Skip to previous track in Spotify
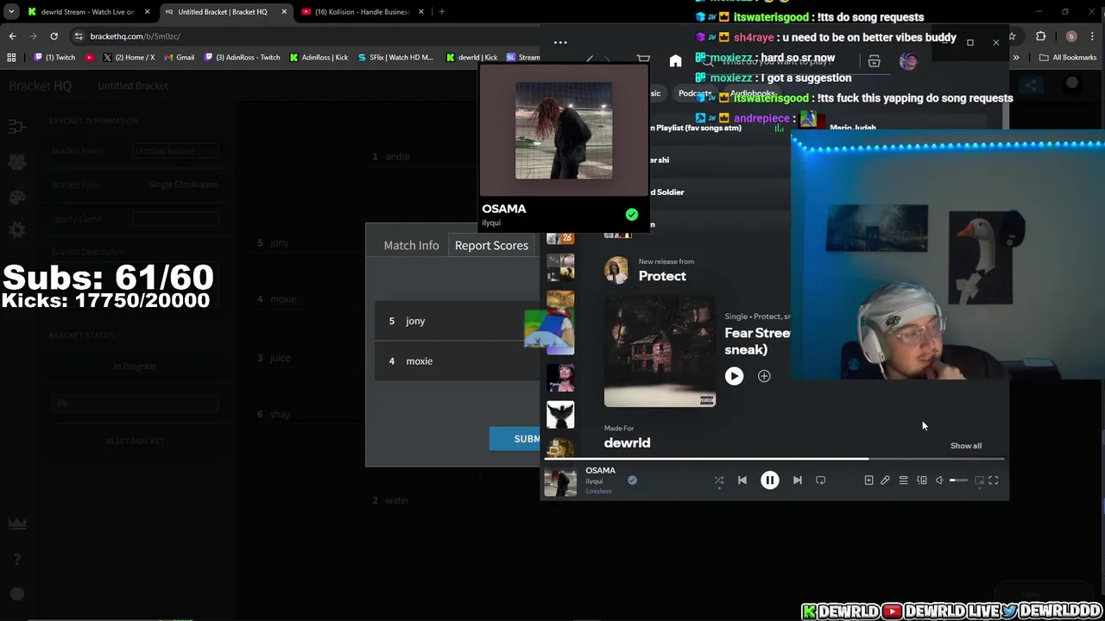This screenshot has width=1105, height=621. pyautogui.click(x=742, y=480)
